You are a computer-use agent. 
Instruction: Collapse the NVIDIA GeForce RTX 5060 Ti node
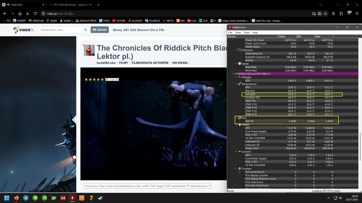pos(232,74)
